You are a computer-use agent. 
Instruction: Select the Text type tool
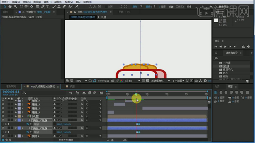(x=48, y=6)
